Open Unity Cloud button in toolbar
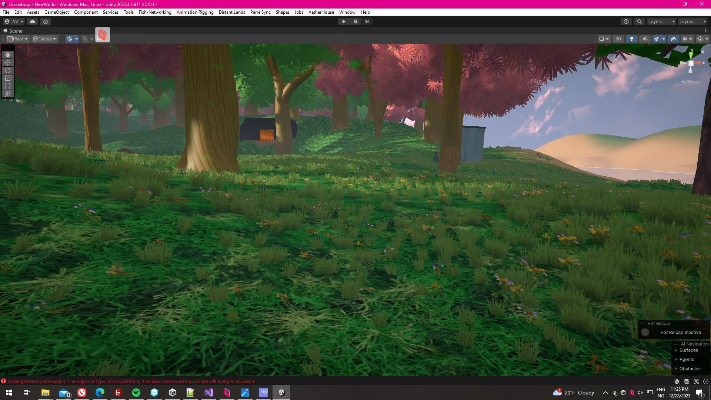The height and width of the screenshot is (400, 711). pyautogui.click(x=33, y=21)
